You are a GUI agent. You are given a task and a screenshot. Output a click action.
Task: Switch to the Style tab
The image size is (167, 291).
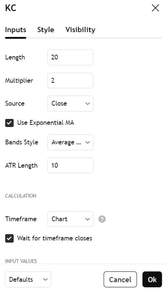pos(46,30)
